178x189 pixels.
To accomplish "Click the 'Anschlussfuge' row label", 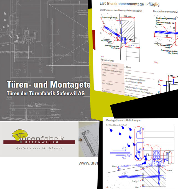I will (x=107, y=83).
